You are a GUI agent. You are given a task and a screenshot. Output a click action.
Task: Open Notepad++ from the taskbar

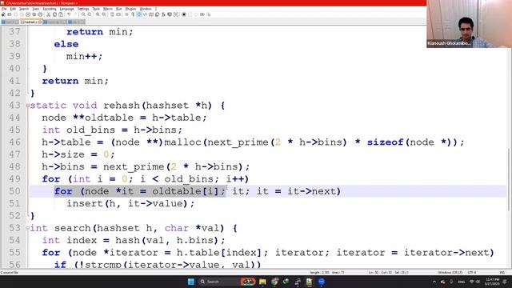coord(310,282)
